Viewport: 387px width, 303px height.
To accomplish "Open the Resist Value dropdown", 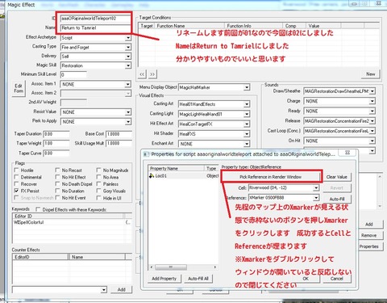I will pyautogui.click(x=128, y=112).
